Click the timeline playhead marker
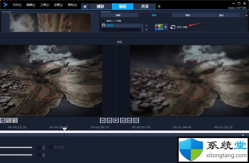The width and height of the screenshot is (249, 163). [x=65, y=129]
